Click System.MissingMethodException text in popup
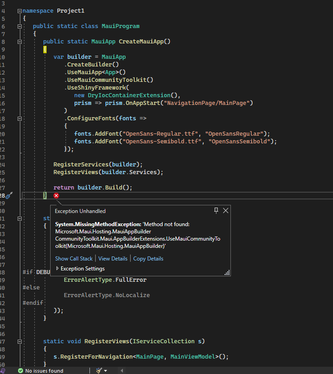This screenshot has height=374, width=333. coord(98,224)
